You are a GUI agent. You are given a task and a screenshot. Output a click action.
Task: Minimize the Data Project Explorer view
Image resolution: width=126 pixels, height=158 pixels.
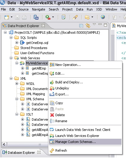point(100,24)
